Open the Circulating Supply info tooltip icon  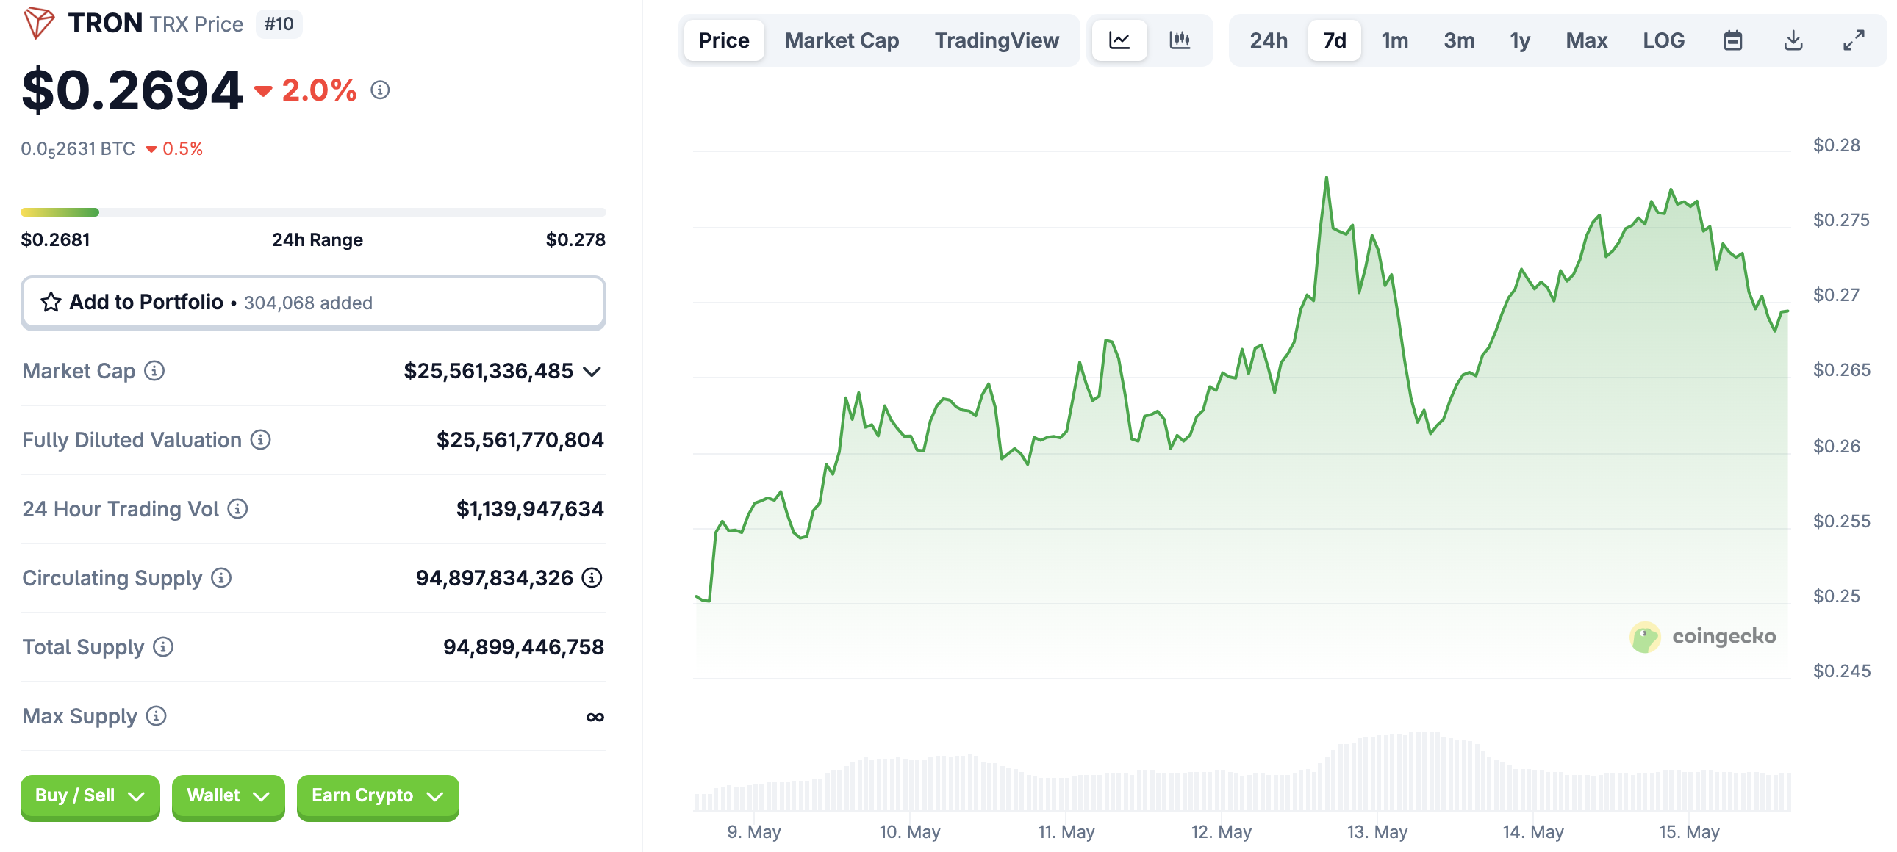(x=221, y=578)
